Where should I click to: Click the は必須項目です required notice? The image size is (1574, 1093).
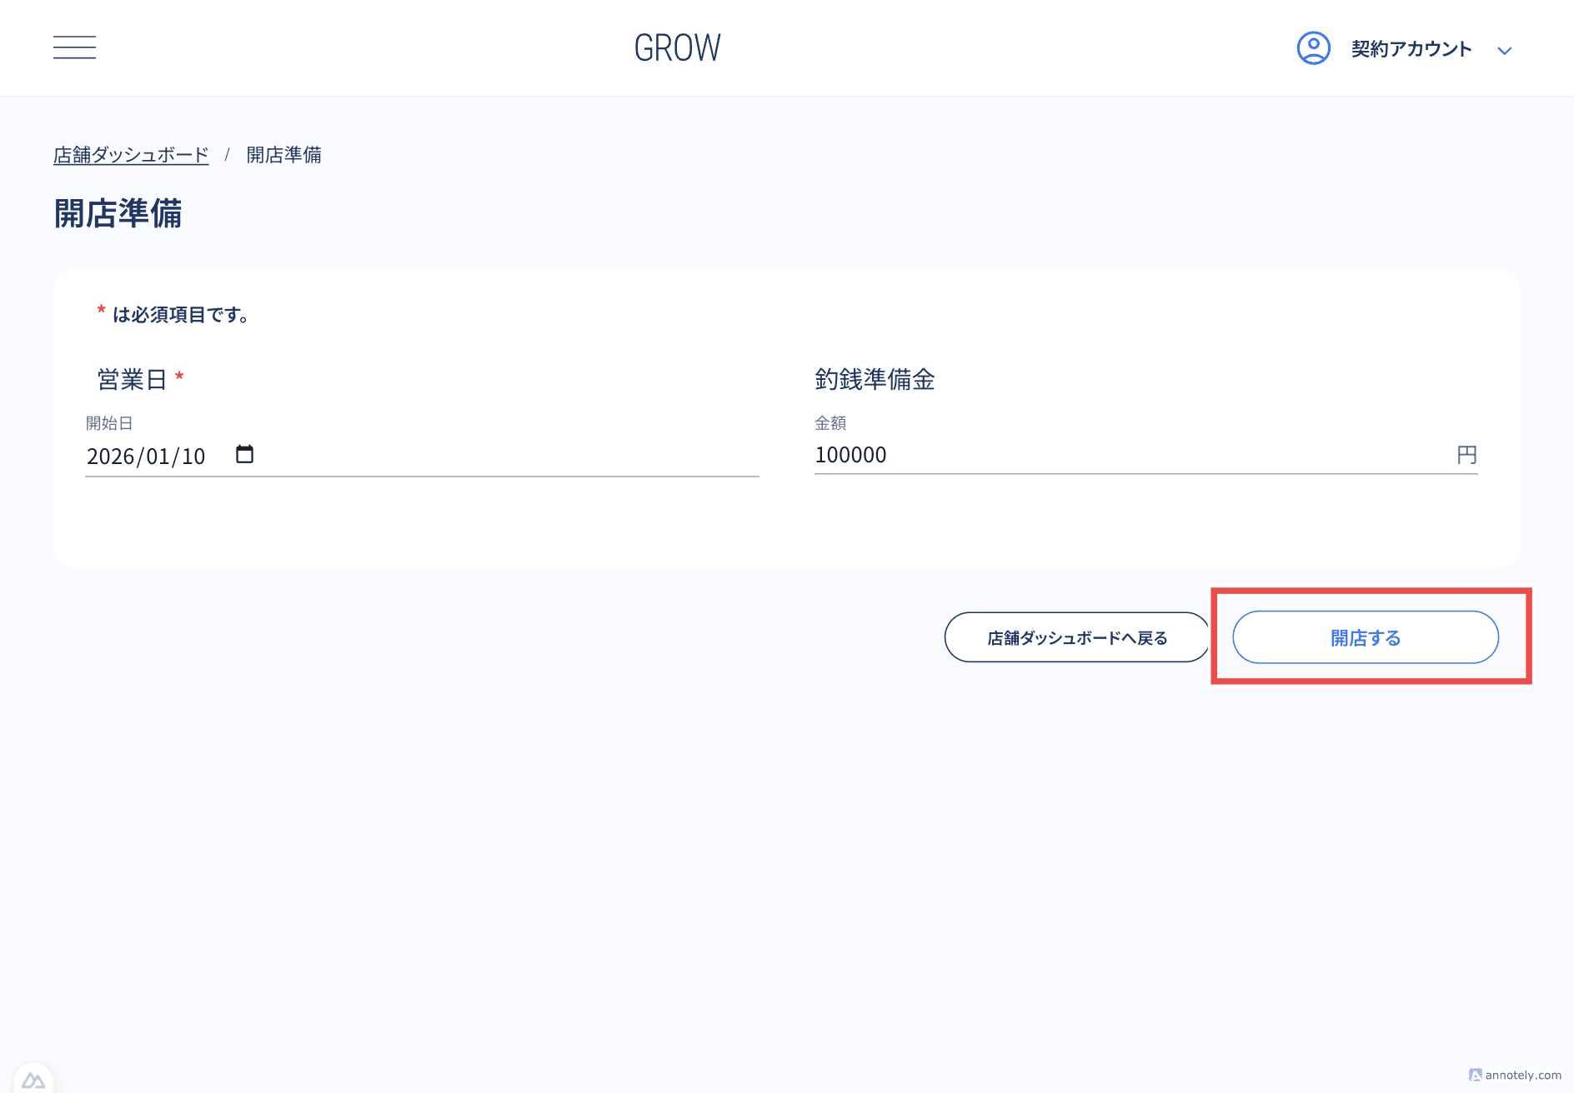[x=180, y=315]
